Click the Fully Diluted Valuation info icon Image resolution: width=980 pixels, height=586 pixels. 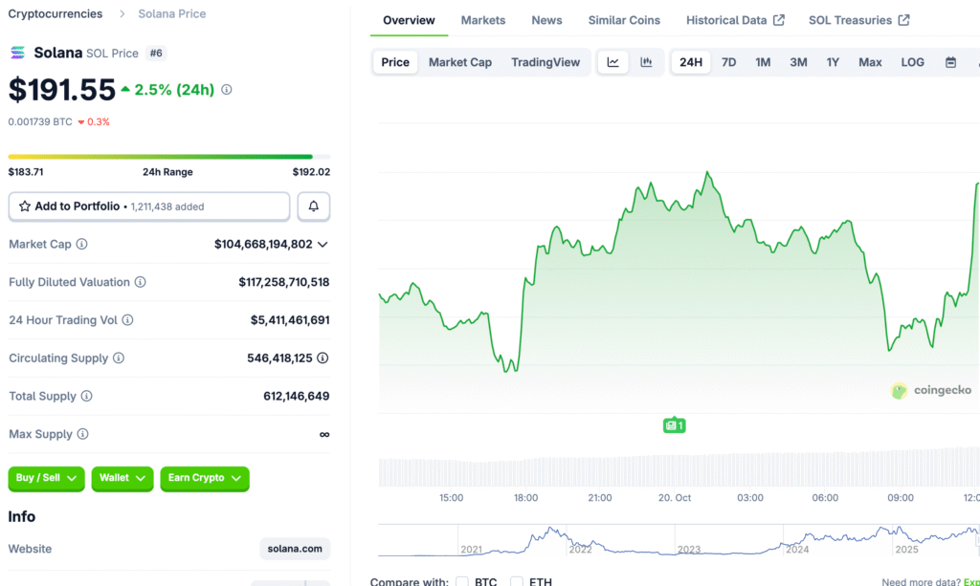(140, 283)
